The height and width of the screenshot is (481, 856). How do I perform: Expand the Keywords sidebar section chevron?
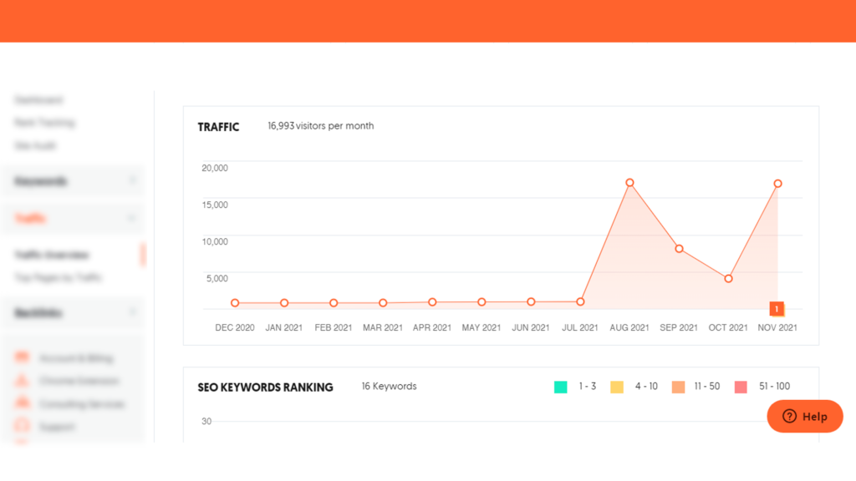[x=132, y=180]
